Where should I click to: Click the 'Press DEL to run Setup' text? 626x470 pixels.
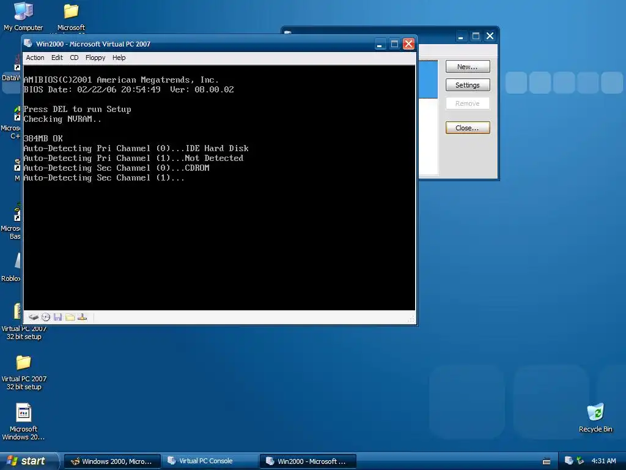click(77, 109)
